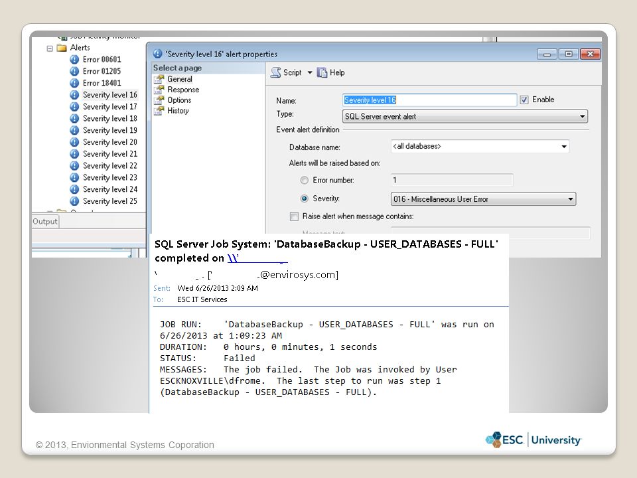Click the Help button label

(x=337, y=72)
